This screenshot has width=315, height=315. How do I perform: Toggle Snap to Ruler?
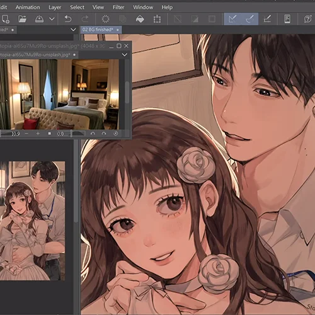232,19
